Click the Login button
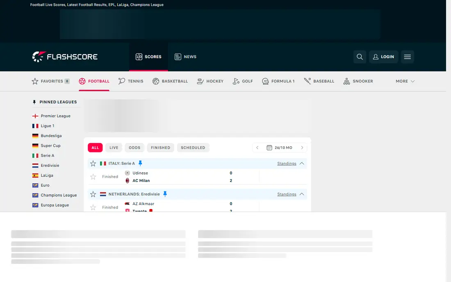The image size is (451, 282). [383, 57]
